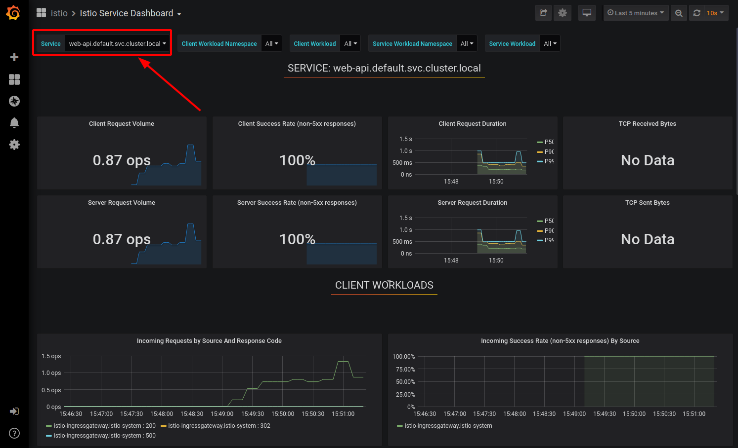Collapse the SERVICE web-api row header
738x448 pixels.
click(x=384, y=68)
